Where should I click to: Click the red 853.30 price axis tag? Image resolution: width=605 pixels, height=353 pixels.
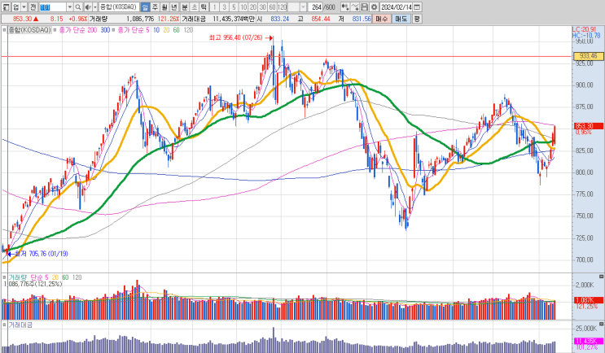(x=589, y=126)
